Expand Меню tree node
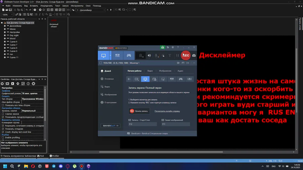 tap(5, 29)
